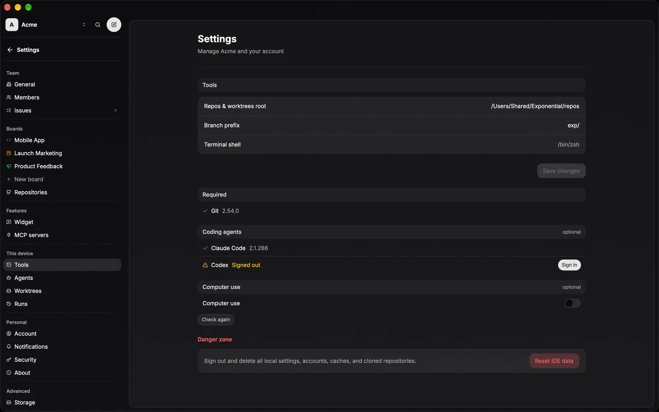
Task: Click the Claude Code version 2.1.286
Action: [258, 248]
